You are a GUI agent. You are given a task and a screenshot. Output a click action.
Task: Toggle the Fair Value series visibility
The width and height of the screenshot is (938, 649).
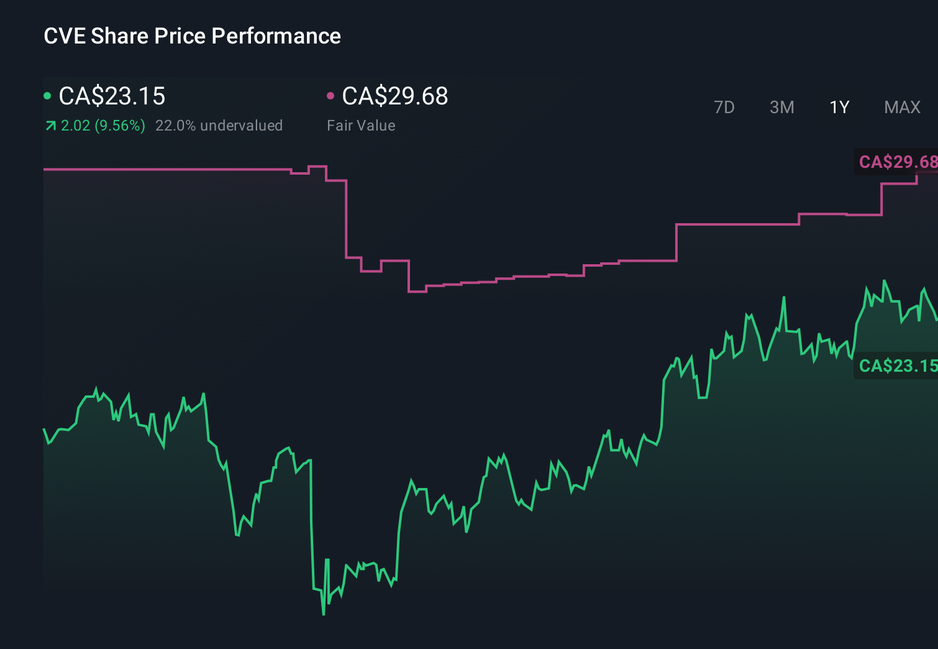click(x=331, y=95)
